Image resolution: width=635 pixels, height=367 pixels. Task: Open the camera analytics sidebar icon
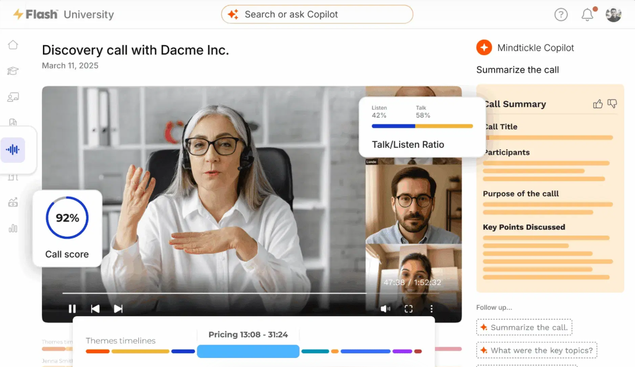coord(13,202)
